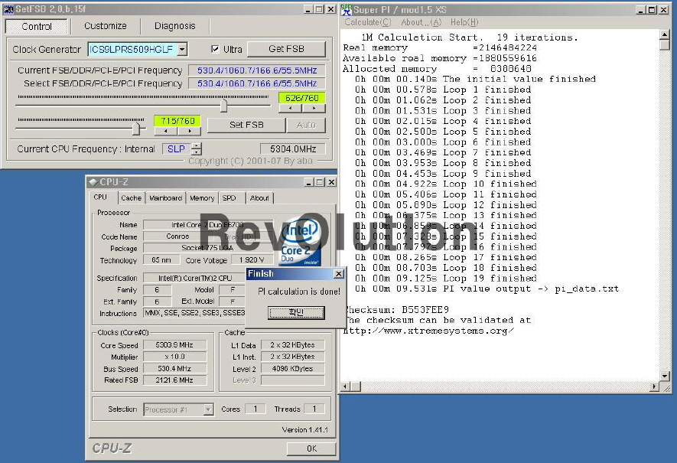Click the Checksum B553FEE9 line

coord(396,310)
